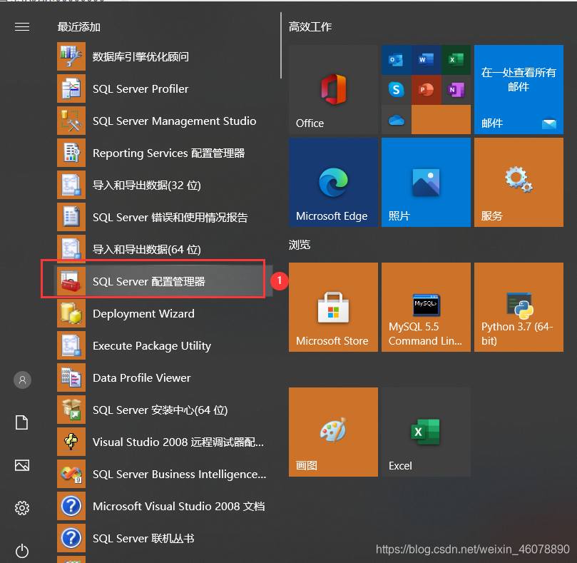Click the 浏览 group header
This screenshot has height=563, width=577.
(300, 245)
